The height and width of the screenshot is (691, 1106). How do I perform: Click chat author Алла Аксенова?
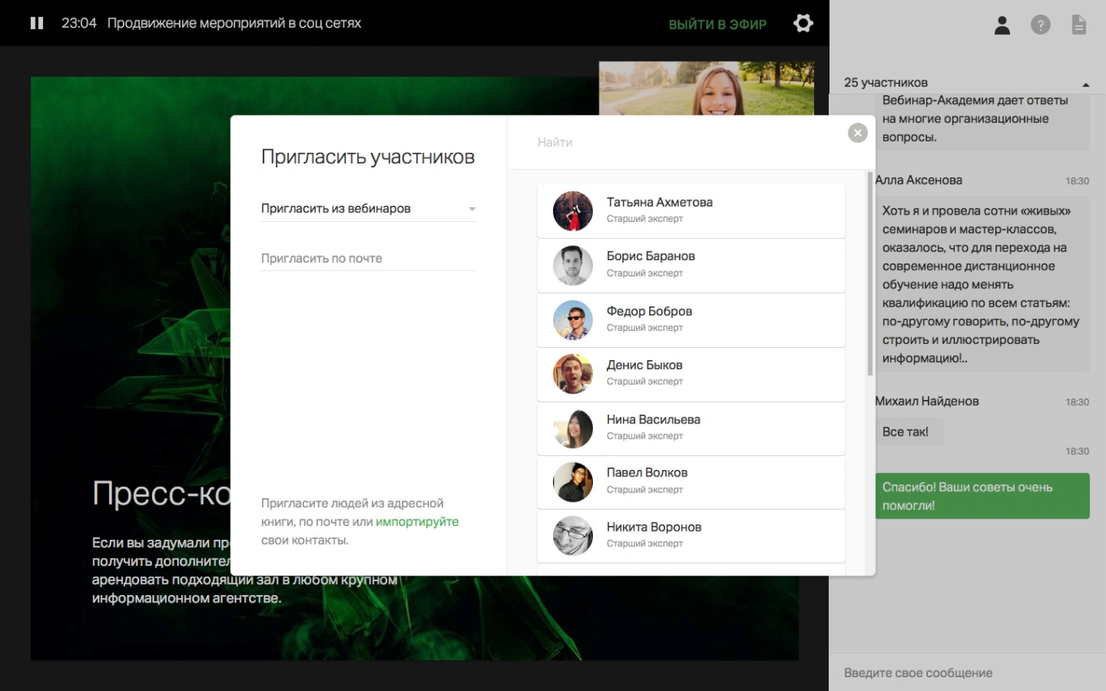click(918, 180)
